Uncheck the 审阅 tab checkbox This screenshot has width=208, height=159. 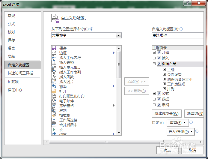pos(159,105)
